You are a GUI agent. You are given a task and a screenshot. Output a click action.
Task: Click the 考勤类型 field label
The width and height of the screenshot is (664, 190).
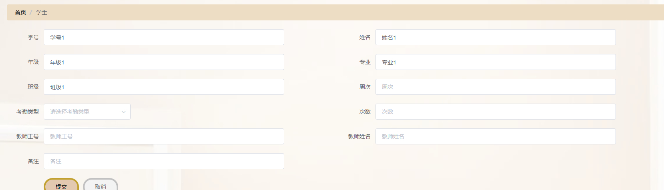[28, 112]
